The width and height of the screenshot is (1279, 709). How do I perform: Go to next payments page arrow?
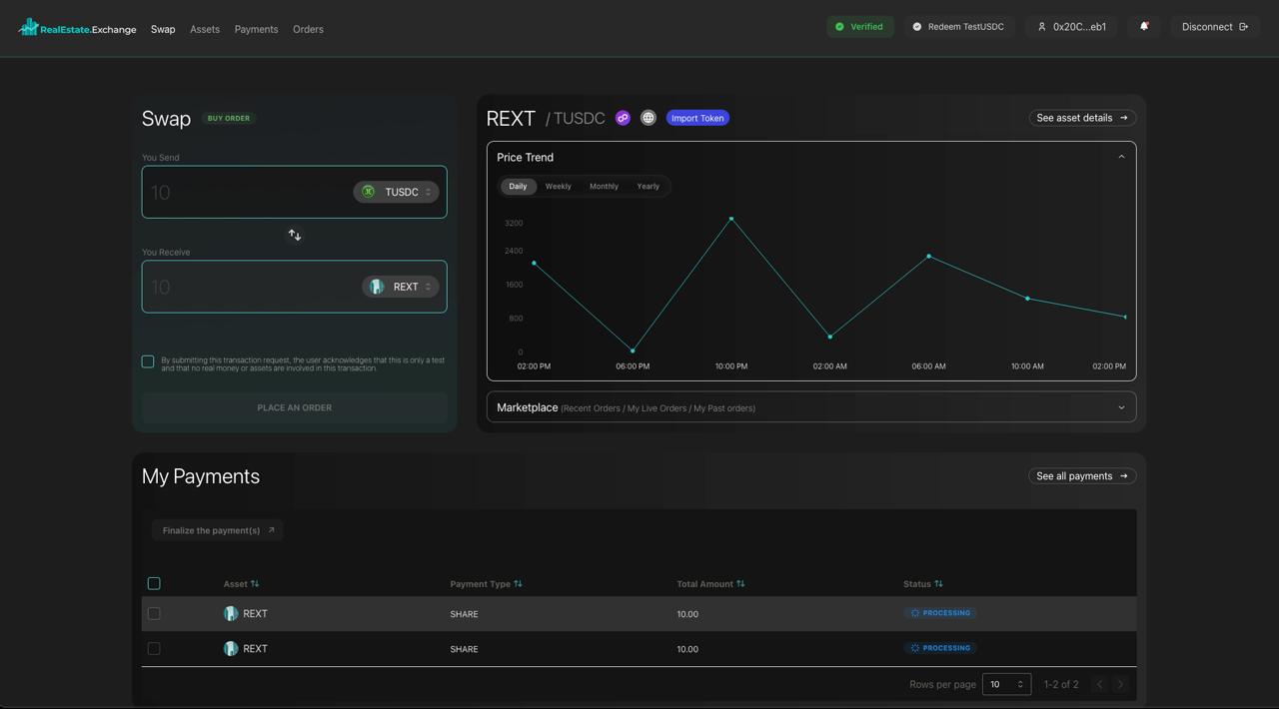coord(1120,684)
